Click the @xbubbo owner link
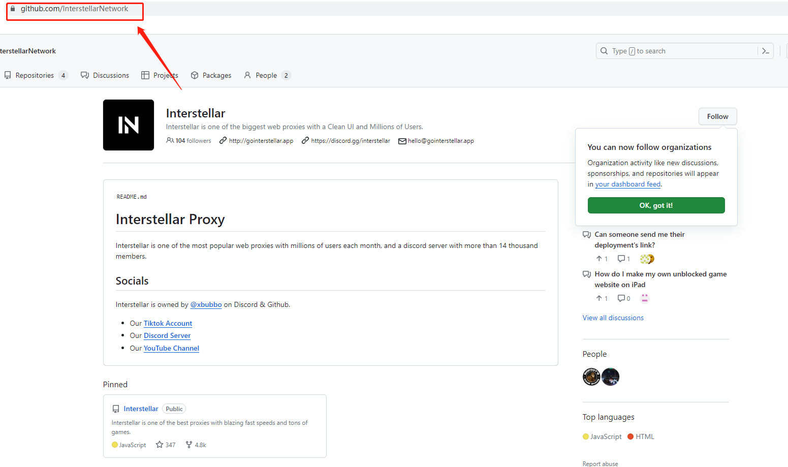 coord(206,304)
